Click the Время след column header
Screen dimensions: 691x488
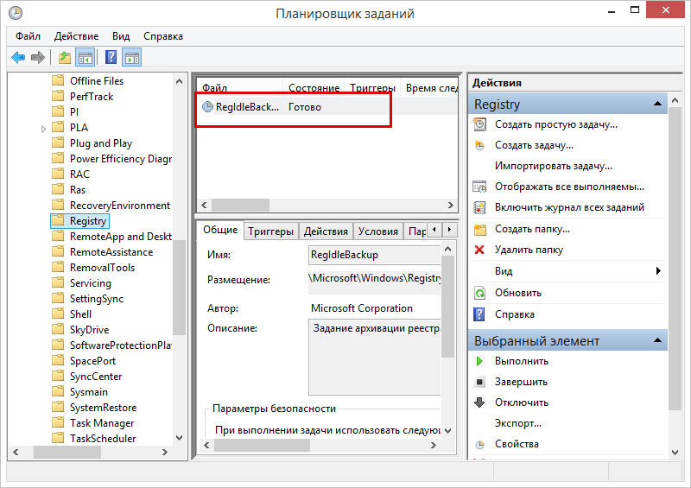pos(431,88)
